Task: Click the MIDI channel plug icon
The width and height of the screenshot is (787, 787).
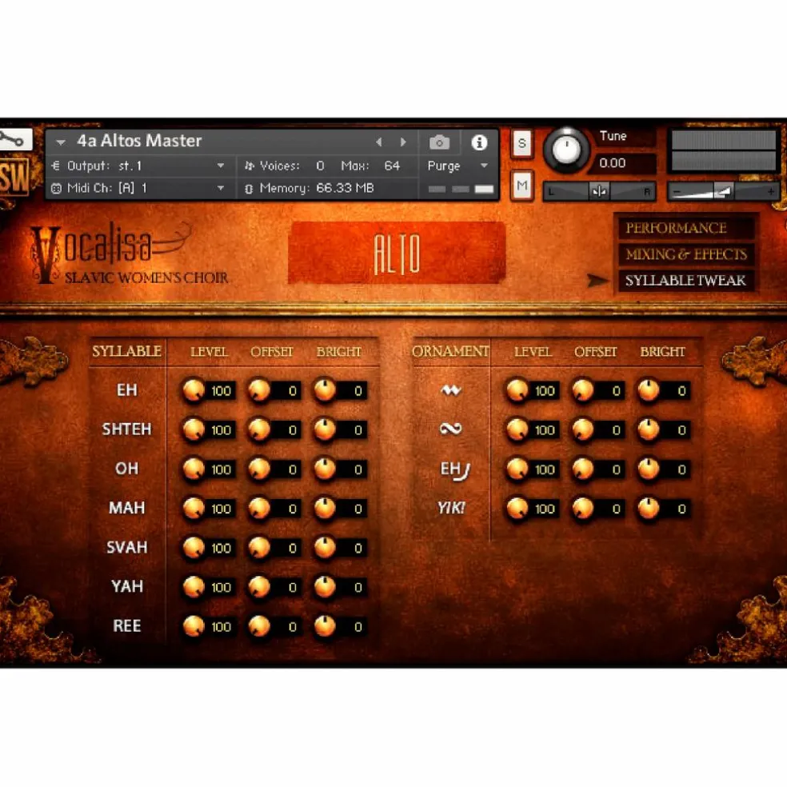Action: click(x=56, y=188)
